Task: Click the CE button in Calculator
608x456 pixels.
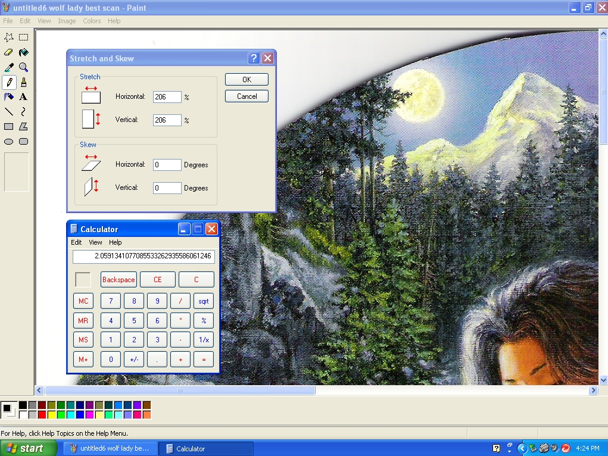Action: [157, 280]
